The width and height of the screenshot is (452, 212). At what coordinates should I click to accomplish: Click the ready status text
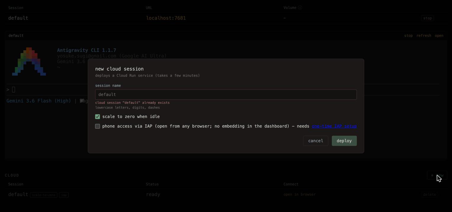pyautogui.click(x=153, y=195)
